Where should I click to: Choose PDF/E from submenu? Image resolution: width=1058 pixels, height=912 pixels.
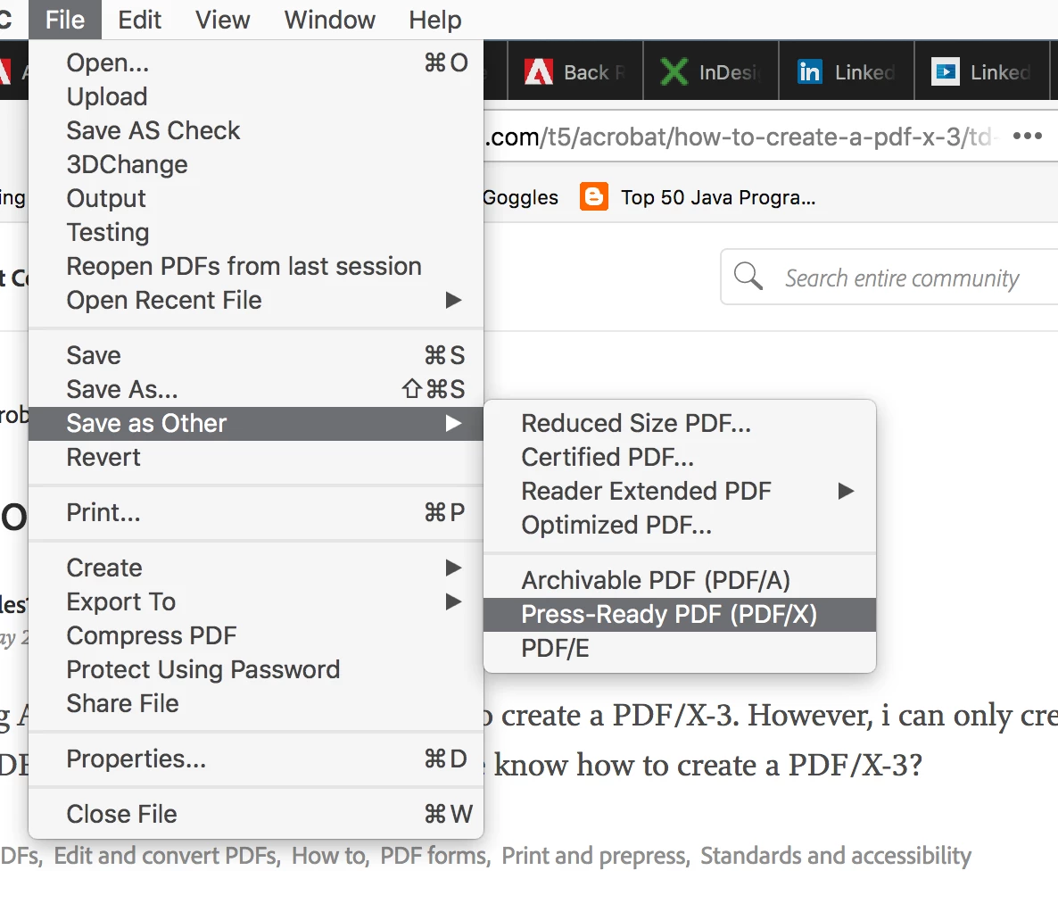click(680, 648)
